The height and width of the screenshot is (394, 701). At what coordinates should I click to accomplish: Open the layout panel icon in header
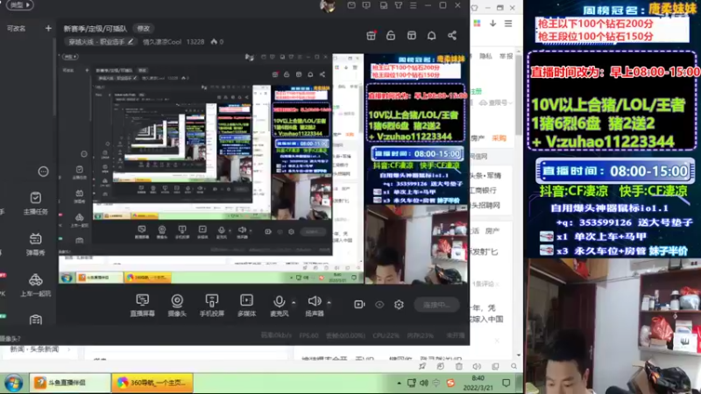[x=412, y=35]
